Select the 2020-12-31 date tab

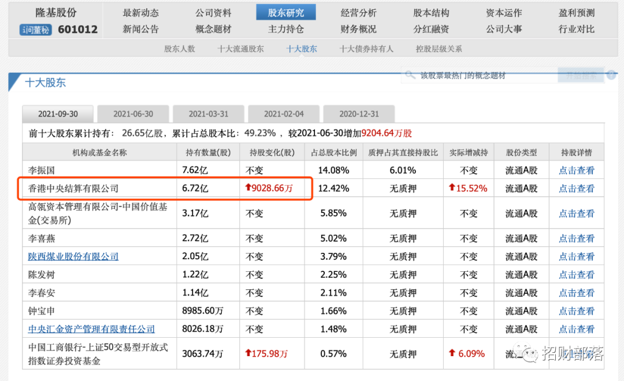359,114
